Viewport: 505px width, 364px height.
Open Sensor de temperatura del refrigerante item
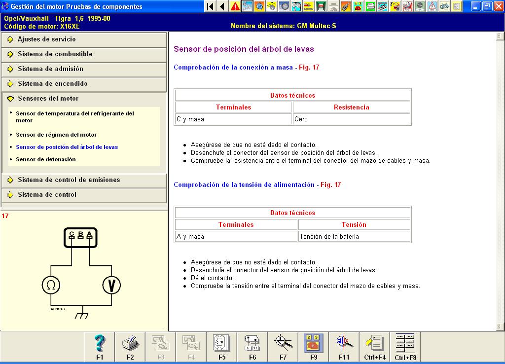point(74,117)
